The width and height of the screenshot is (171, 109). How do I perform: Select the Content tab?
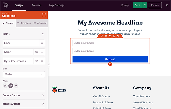(8, 23)
